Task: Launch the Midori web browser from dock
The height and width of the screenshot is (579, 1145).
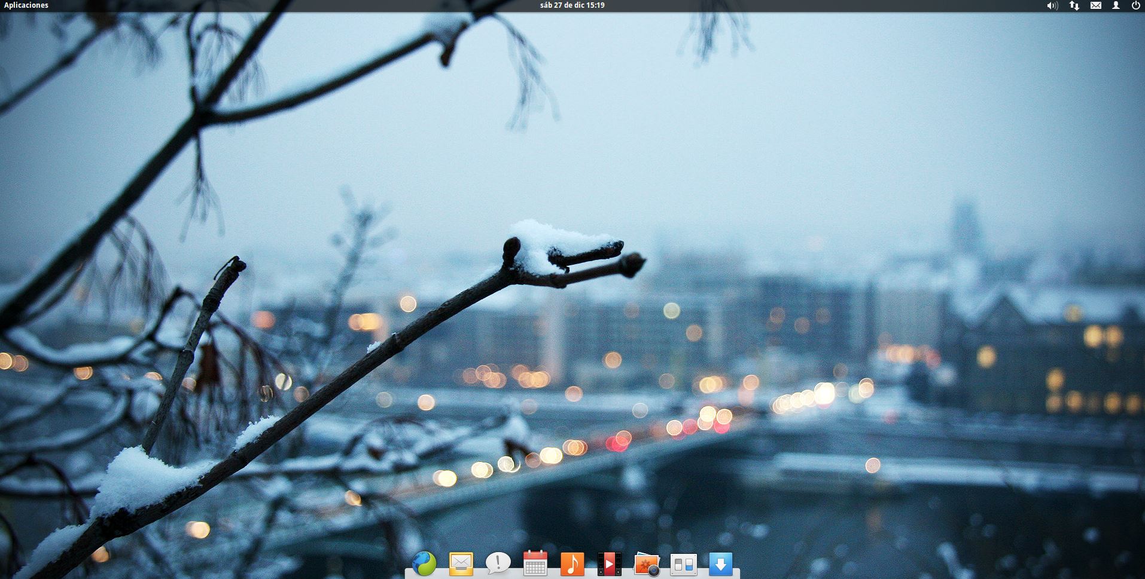Action: pyautogui.click(x=424, y=563)
